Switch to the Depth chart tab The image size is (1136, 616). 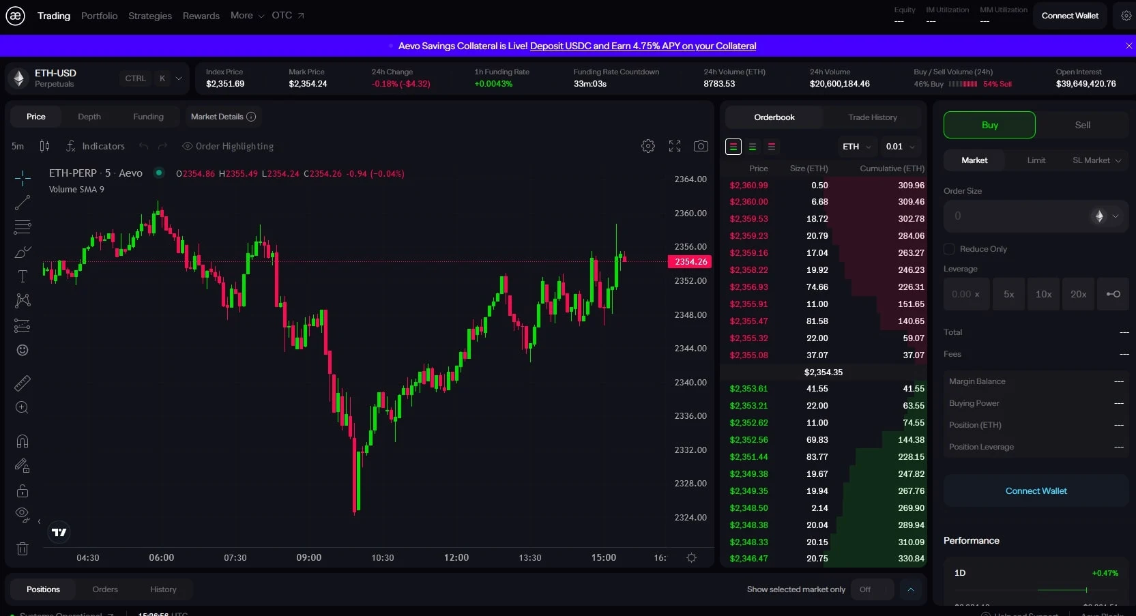click(89, 117)
